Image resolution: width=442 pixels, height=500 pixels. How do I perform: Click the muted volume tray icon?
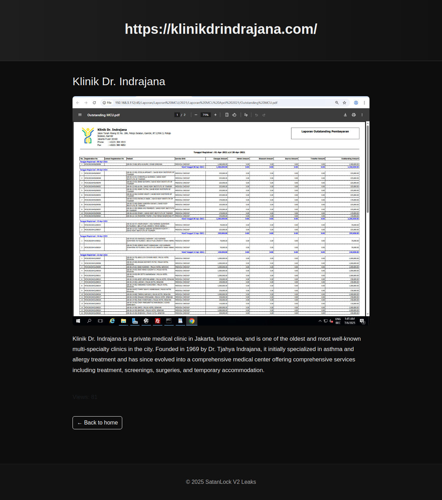(x=331, y=321)
